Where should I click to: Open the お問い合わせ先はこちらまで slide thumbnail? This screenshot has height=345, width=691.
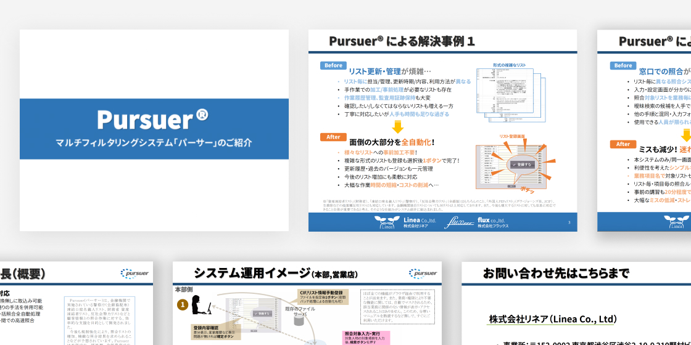click(x=576, y=303)
